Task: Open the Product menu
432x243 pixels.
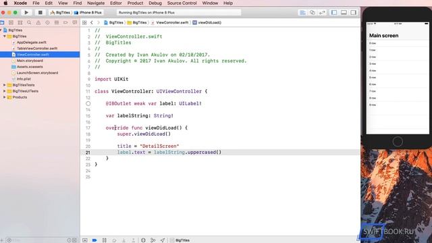Action: pyautogui.click(x=135, y=3)
